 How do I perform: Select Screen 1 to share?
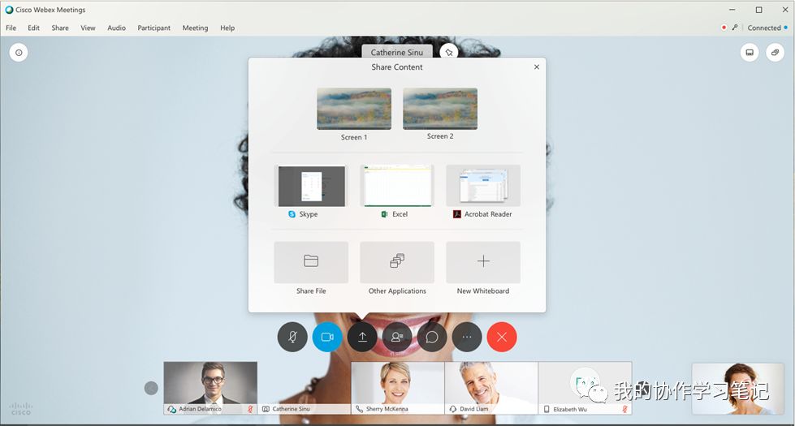tap(354, 109)
